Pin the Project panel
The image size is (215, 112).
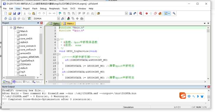point(38,23)
